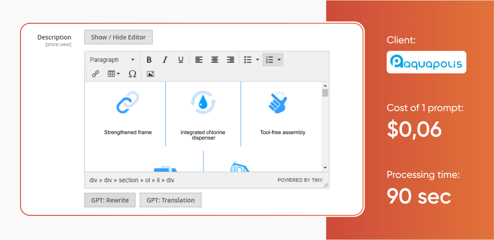Toggle bold formatting in the editor
This screenshot has height=240, width=494.
pos(149,60)
